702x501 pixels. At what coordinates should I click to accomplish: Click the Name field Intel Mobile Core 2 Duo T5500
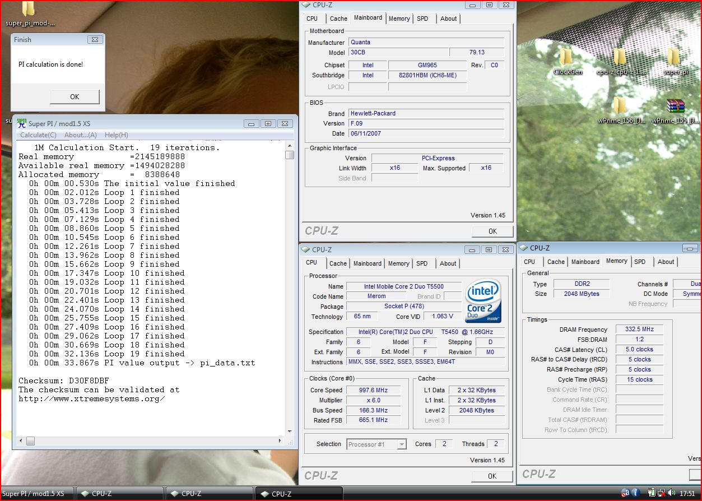[x=404, y=286]
